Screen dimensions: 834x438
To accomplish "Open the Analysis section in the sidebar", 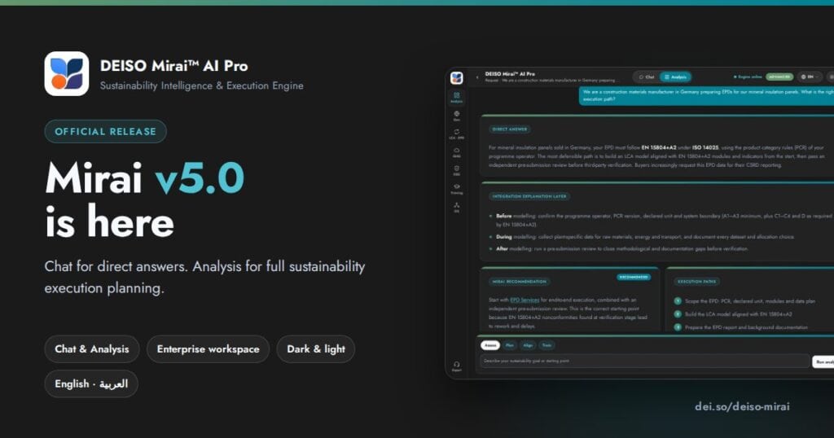I will click(x=456, y=97).
